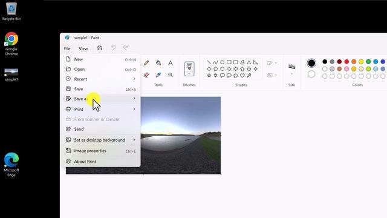Expand the Save as submenu
This screenshot has width=387, height=218.
coord(102,99)
